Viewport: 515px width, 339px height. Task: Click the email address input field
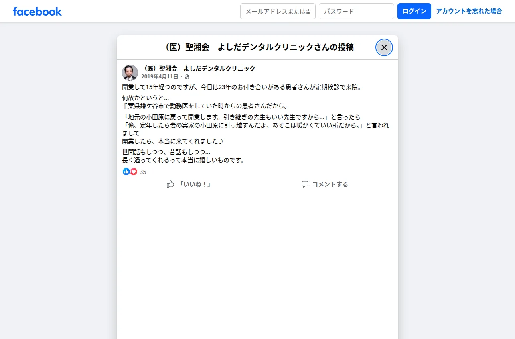point(278,11)
